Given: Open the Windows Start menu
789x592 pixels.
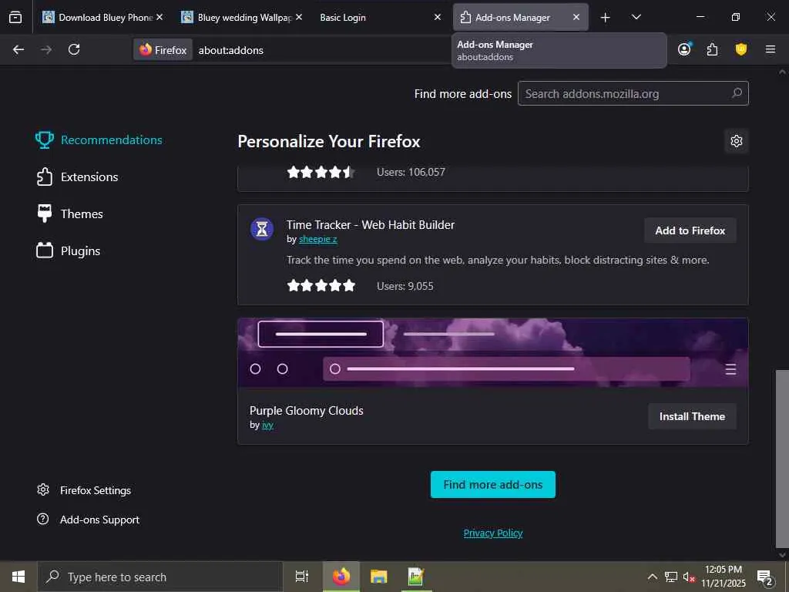Looking at the screenshot, I should pyautogui.click(x=18, y=577).
